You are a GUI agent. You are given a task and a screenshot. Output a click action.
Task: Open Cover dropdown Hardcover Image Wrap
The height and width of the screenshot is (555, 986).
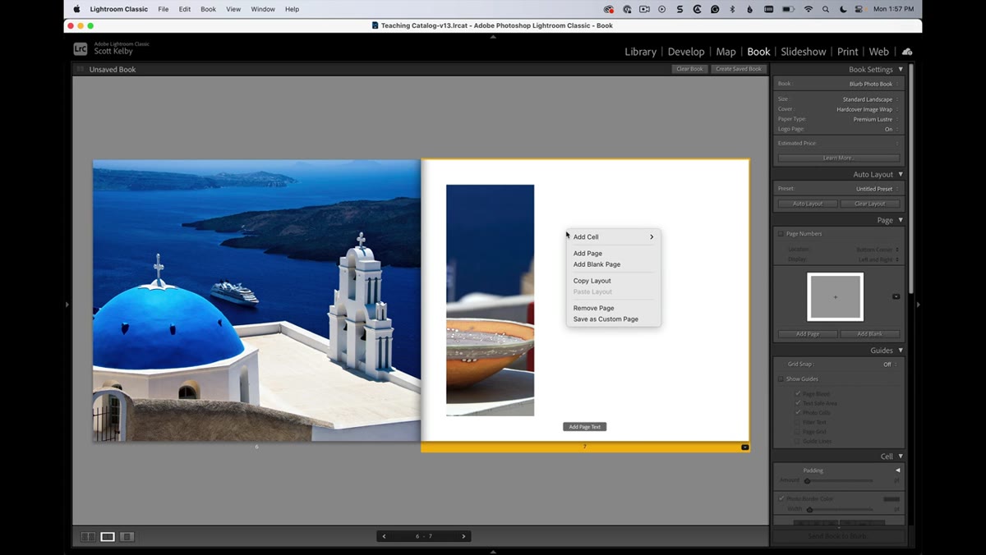tap(867, 109)
